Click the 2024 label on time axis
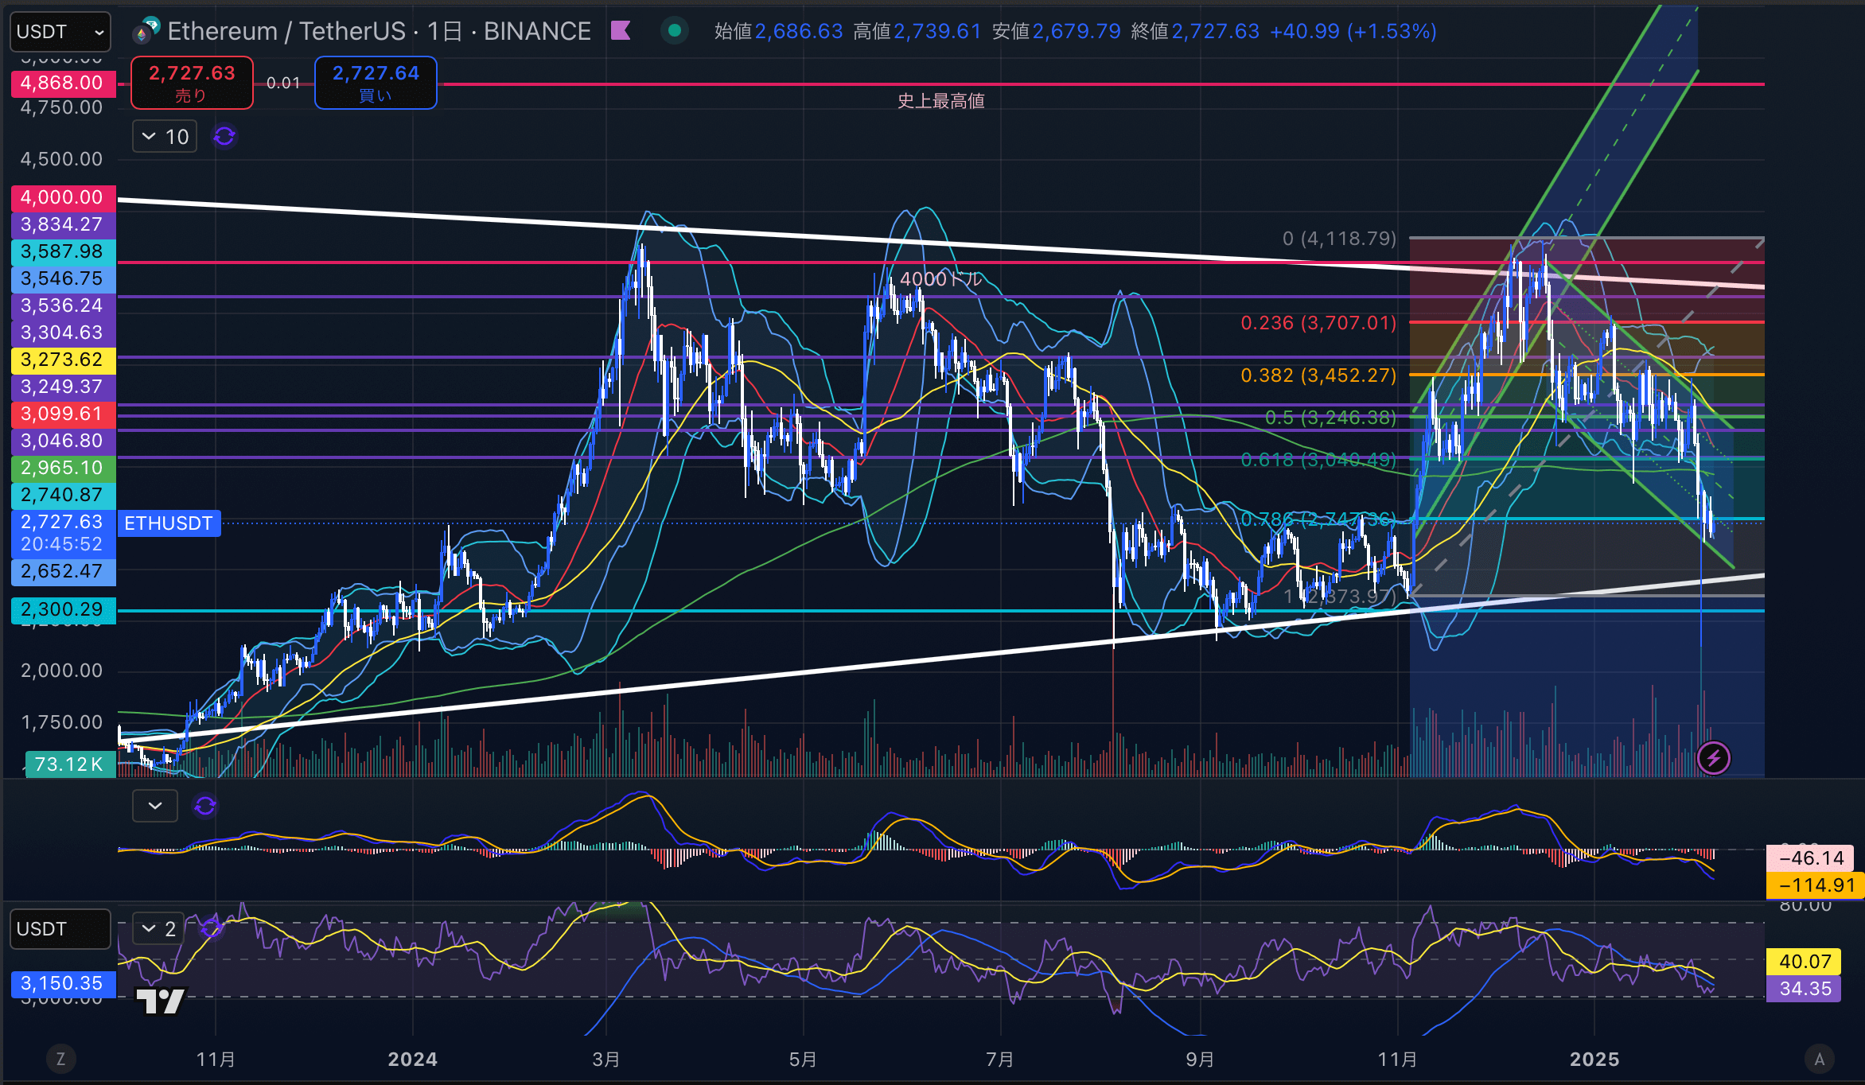This screenshot has height=1085, width=1865. 412,1060
